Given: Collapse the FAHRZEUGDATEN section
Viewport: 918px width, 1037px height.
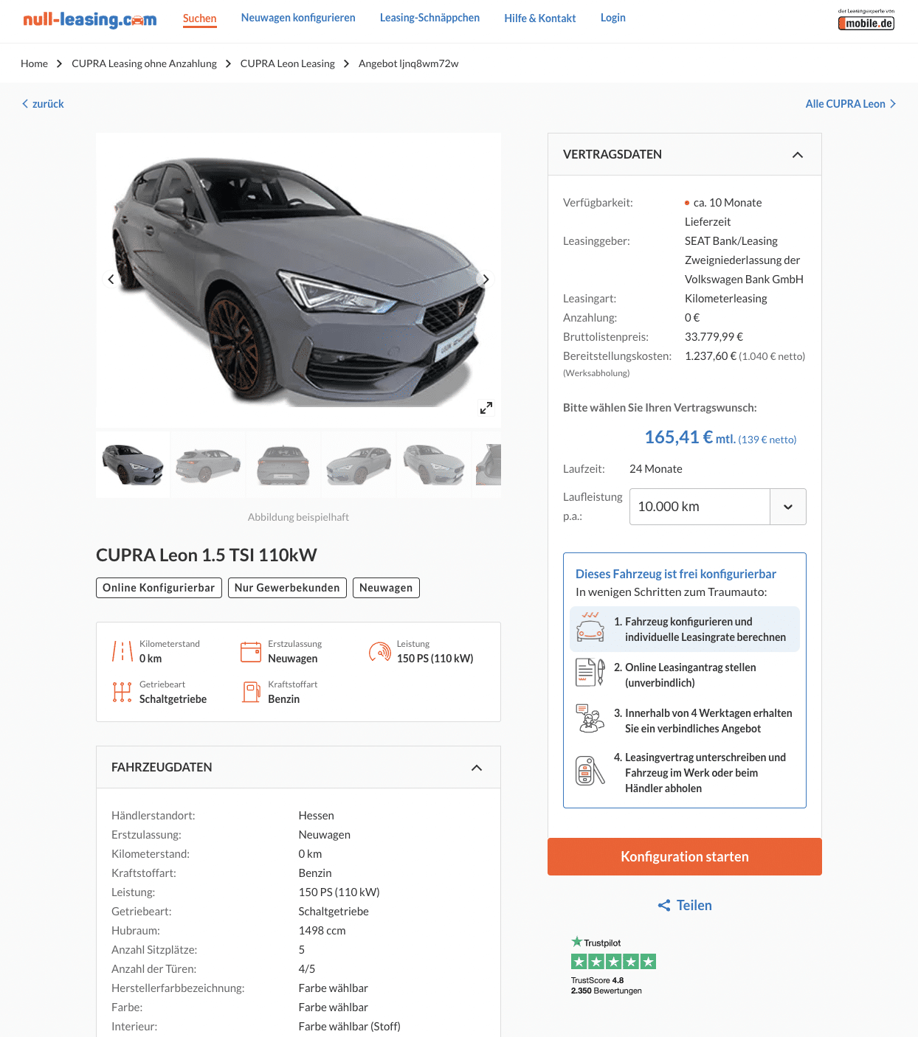Looking at the screenshot, I should 477,768.
